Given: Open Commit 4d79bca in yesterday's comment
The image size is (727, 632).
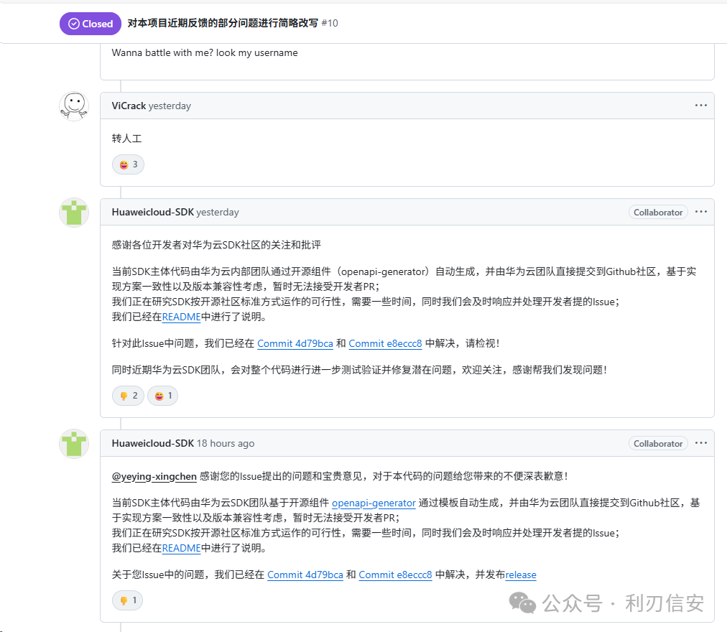Looking at the screenshot, I should (x=295, y=343).
